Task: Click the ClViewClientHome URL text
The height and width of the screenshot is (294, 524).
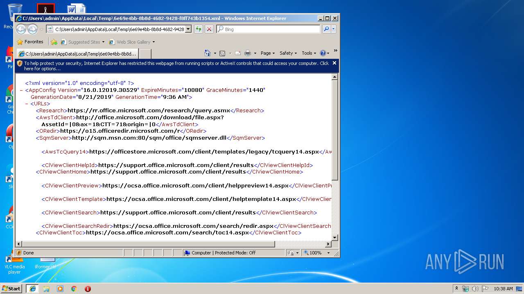Action: pyautogui.click(x=168, y=172)
